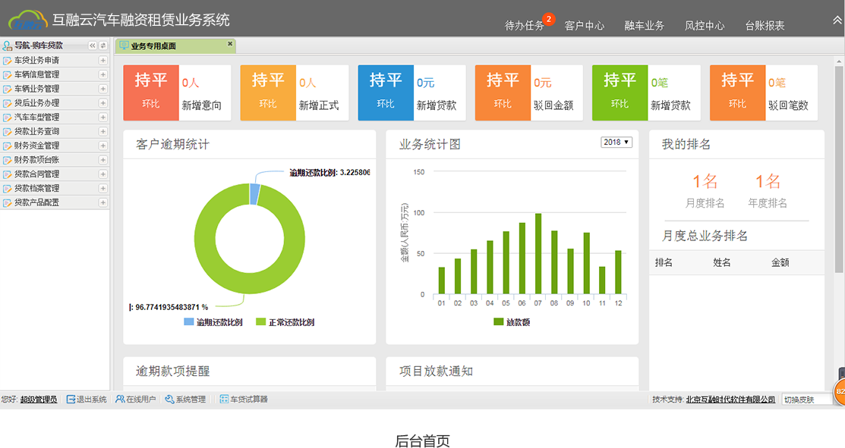
Task: Open 在线用户 online users icon
Action: [x=120, y=399]
